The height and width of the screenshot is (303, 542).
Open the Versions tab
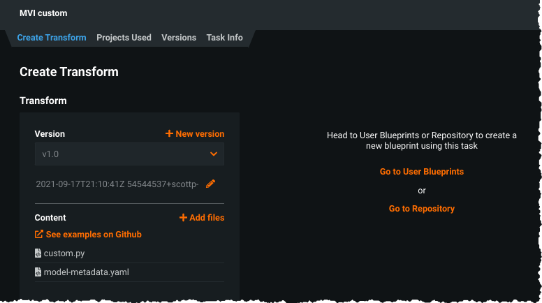[x=179, y=37]
